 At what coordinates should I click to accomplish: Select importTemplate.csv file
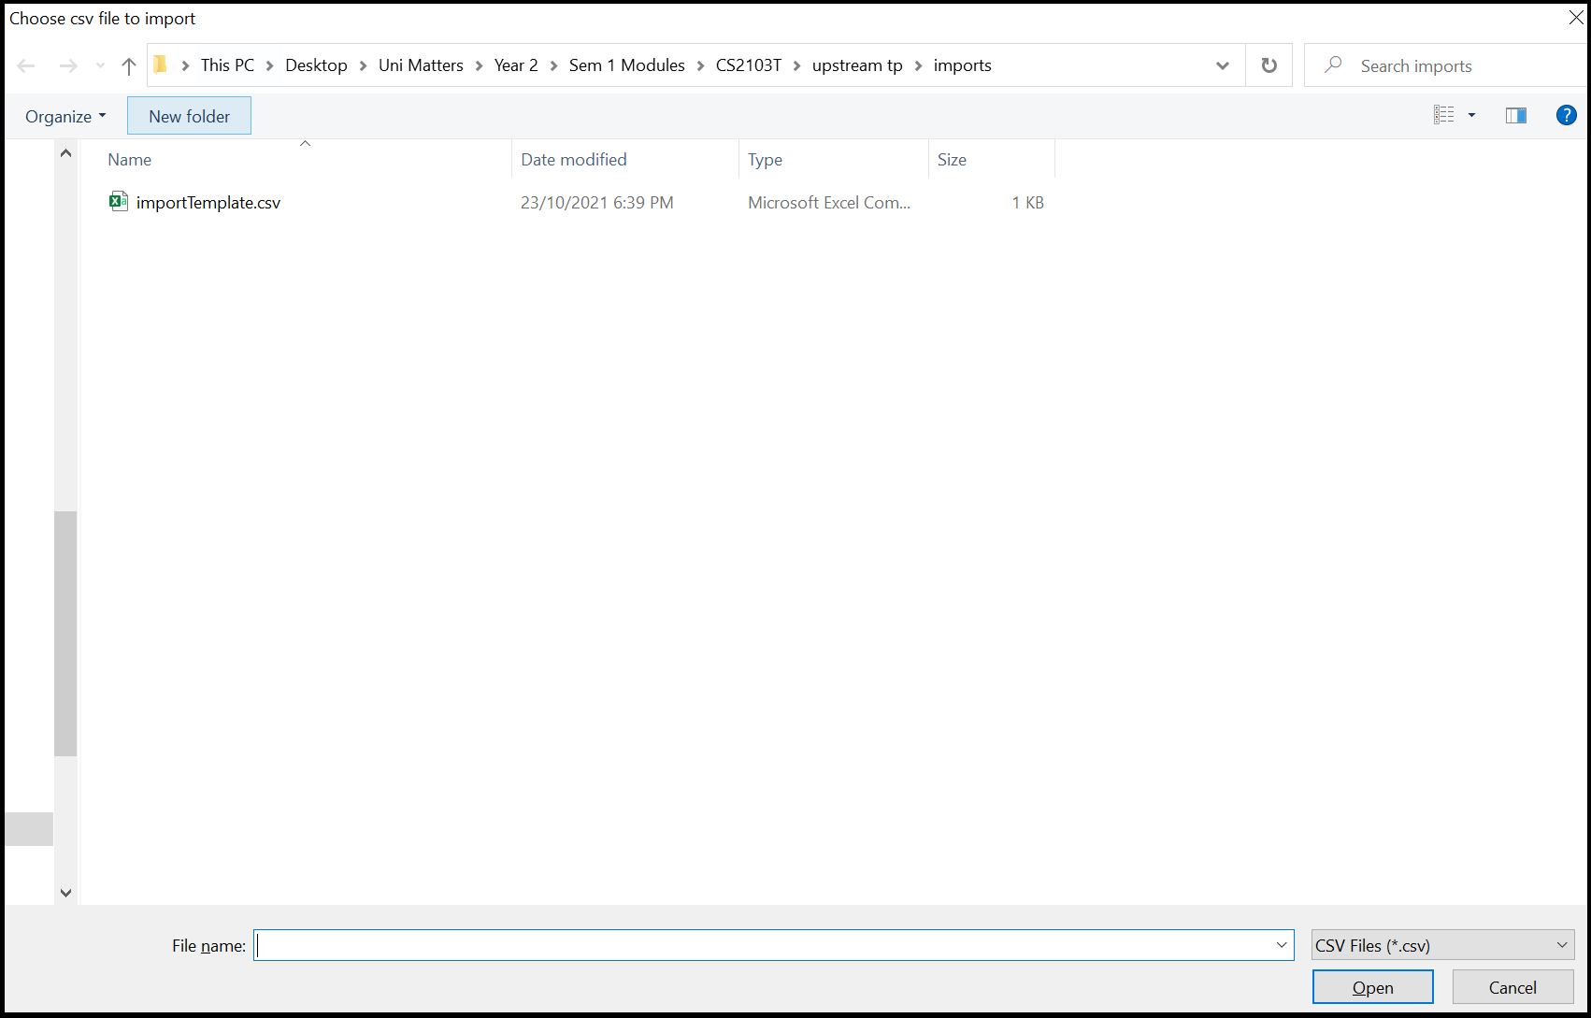[x=208, y=202]
